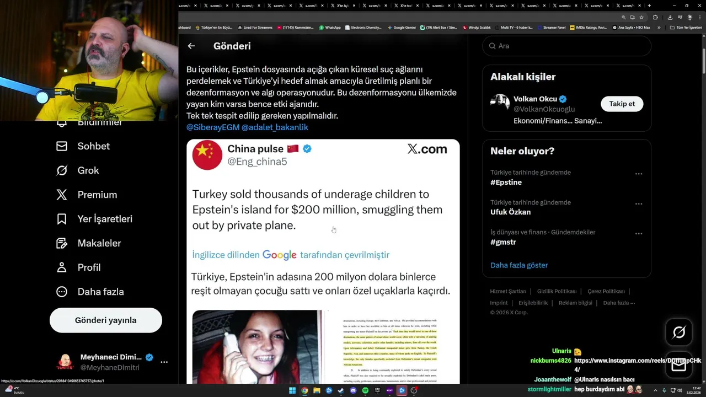Open Profil from sidebar
The height and width of the screenshot is (397, 706).
click(x=78, y=267)
